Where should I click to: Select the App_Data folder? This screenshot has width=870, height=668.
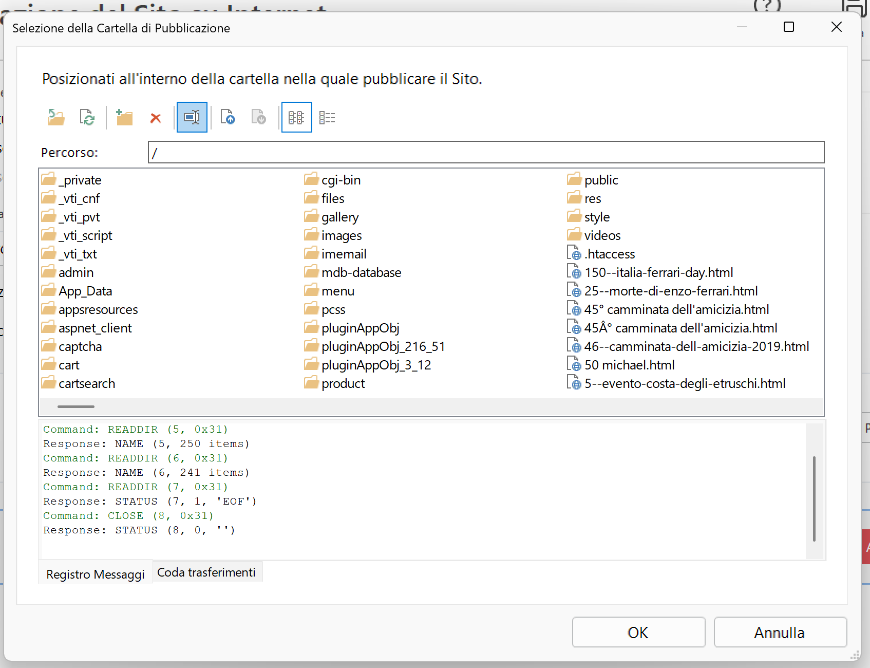(x=77, y=291)
